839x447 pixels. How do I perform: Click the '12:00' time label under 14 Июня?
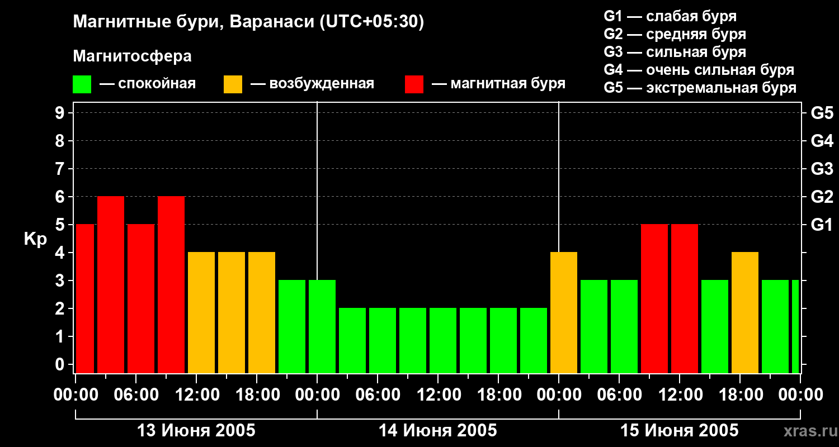pos(439,395)
